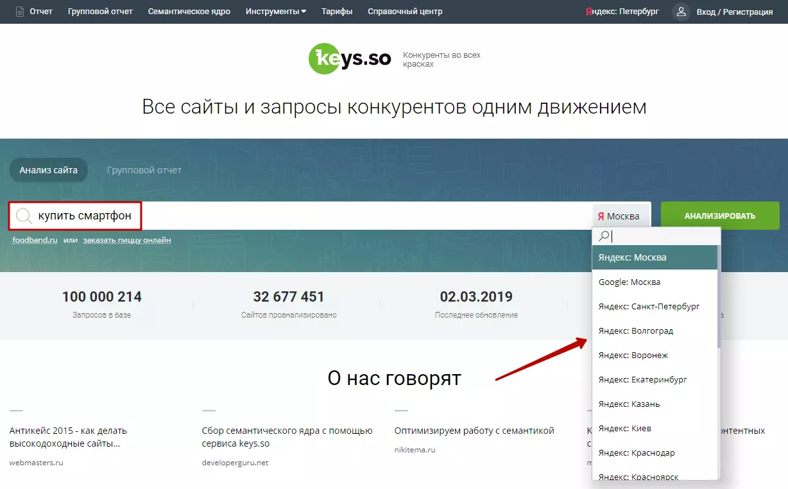This screenshot has height=489, width=788.
Task: Select Яндекс: Воронеж option
Action: (x=655, y=355)
